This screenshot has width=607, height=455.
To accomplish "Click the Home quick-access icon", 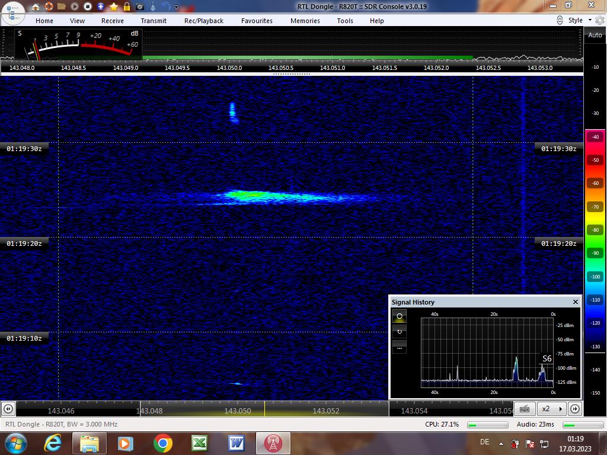I will (36, 7).
